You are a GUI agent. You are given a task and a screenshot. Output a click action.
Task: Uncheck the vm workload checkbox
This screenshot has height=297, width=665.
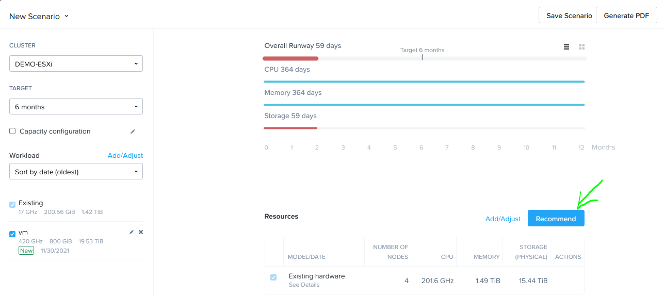[12, 234]
